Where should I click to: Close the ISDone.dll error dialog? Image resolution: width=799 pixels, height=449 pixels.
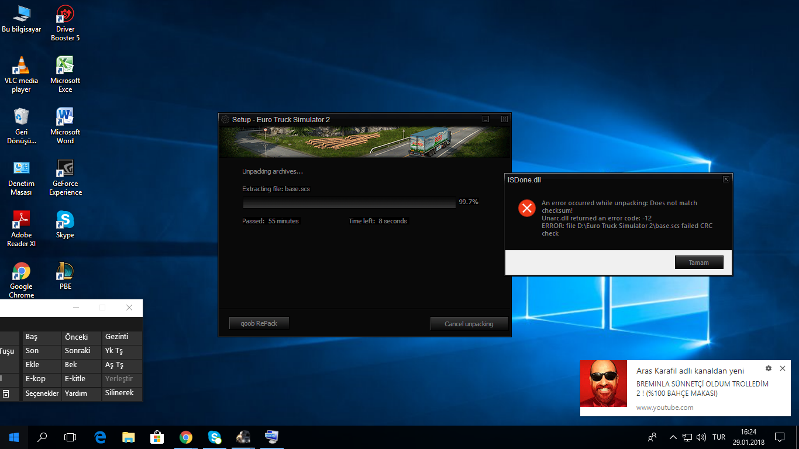click(726, 179)
